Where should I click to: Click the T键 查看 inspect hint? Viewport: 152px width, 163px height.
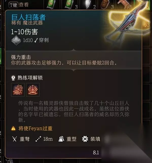[19, 5]
